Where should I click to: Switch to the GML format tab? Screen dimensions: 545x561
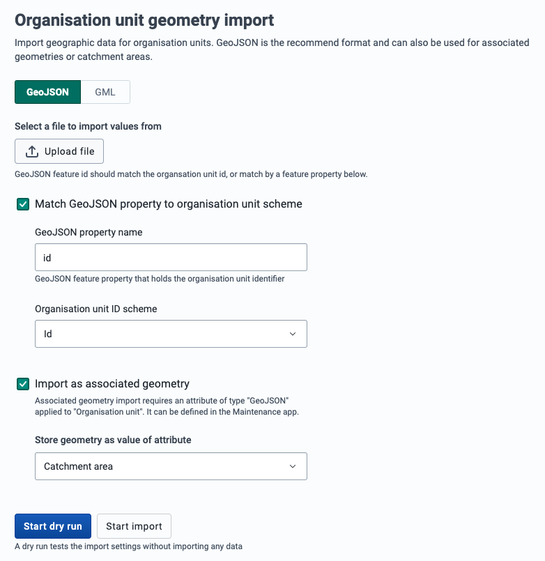[x=105, y=92]
